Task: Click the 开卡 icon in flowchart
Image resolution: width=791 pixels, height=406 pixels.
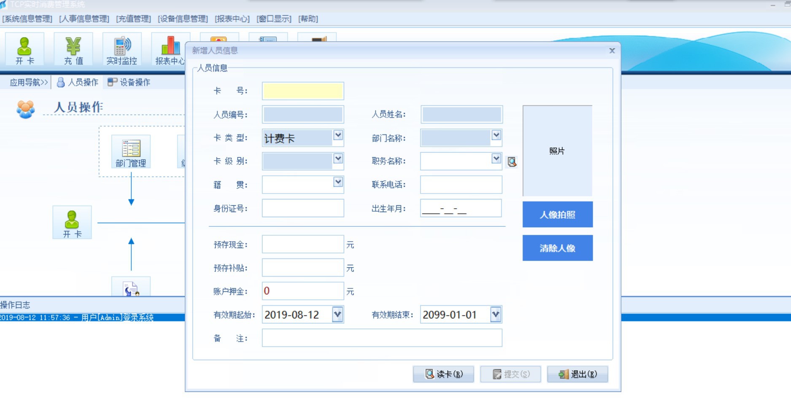Action: 72,223
